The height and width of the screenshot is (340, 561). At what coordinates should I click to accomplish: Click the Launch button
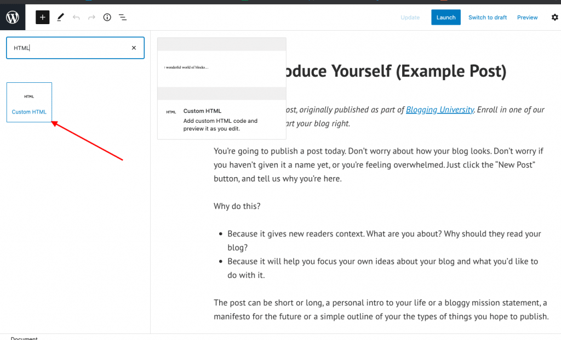click(x=445, y=17)
